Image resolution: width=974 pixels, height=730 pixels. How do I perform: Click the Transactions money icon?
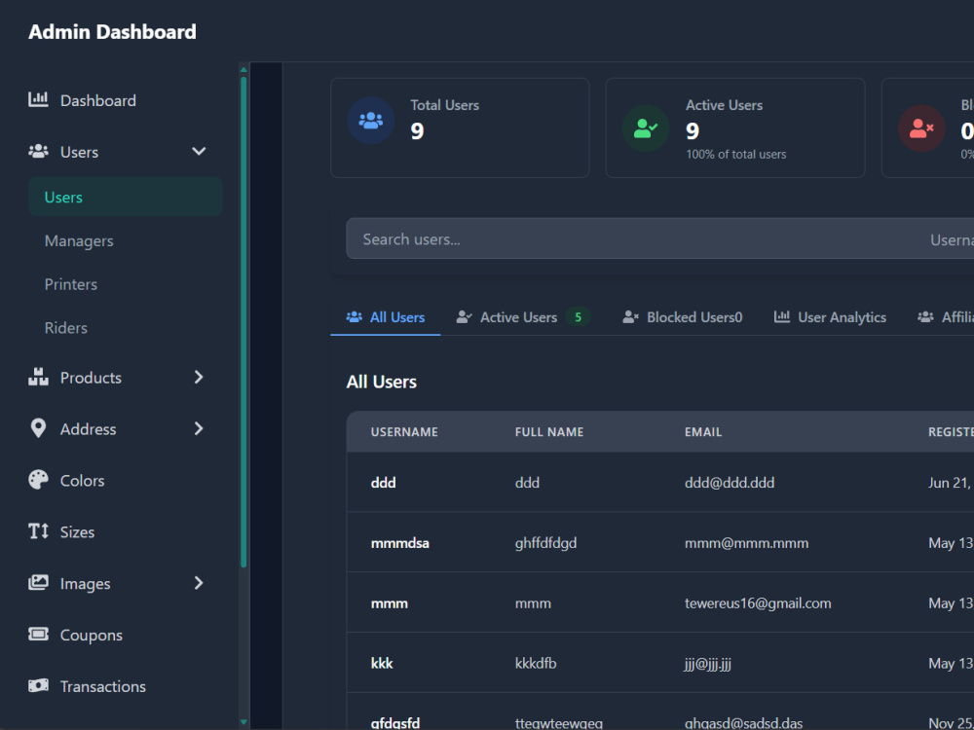click(x=38, y=686)
